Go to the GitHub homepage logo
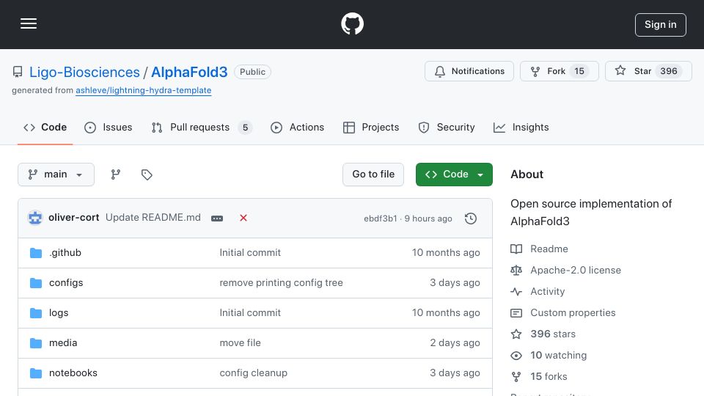 (352, 23)
